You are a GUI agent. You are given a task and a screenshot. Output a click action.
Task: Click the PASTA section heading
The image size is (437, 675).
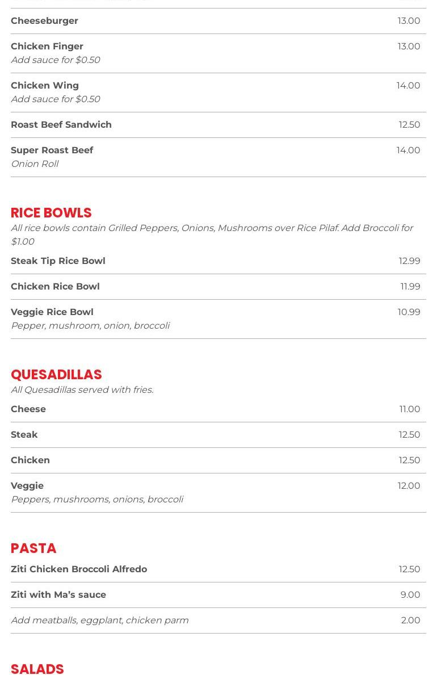click(x=33, y=548)
